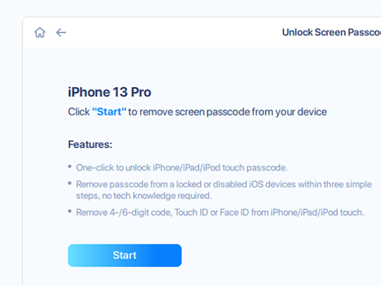This screenshot has height=286, width=381.
Task: Click "to remove screen passcode from your device"
Action: tap(227, 112)
